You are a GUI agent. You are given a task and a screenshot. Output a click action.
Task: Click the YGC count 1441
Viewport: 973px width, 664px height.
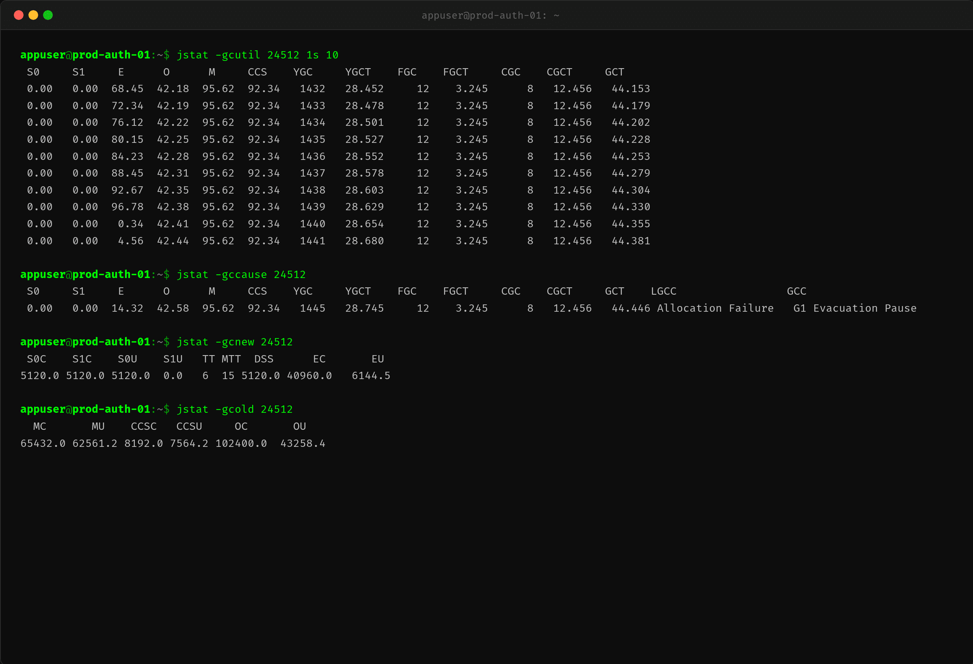(313, 241)
